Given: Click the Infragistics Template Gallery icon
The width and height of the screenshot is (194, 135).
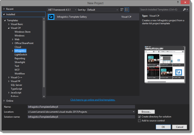Looking at the screenshot, I should tap(51, 17).
